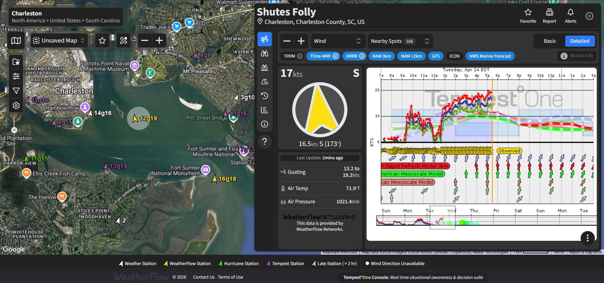Click the green American Mesoscale Model legend
This screenshot has height=283, width=604.
click(x=413, y=174)
